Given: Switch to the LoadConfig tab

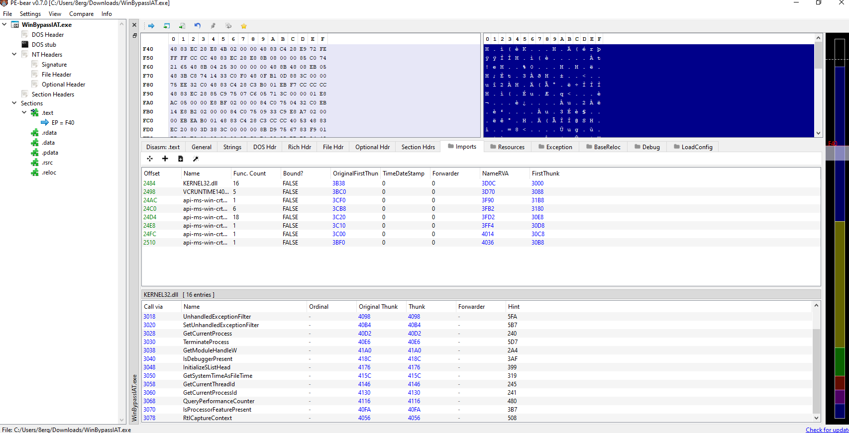Looking at the screenshot, I should [693, 147].
